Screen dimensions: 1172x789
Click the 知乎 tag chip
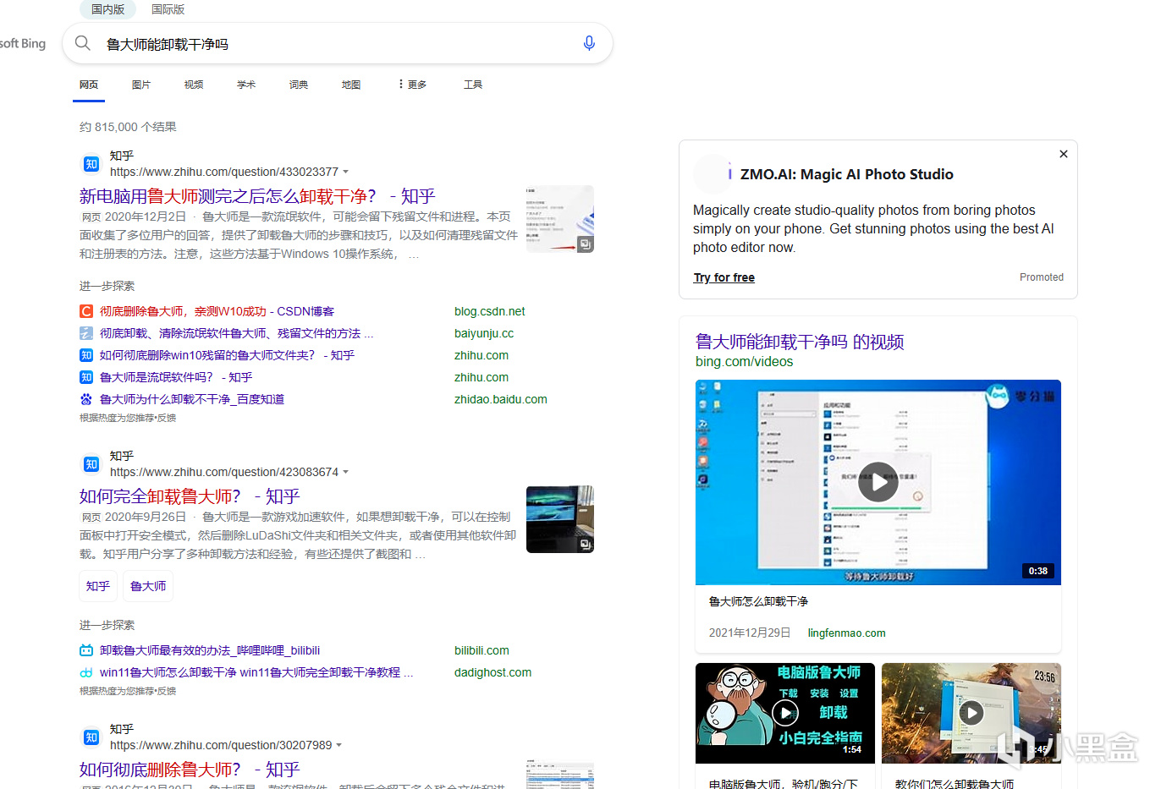point(98,586)
